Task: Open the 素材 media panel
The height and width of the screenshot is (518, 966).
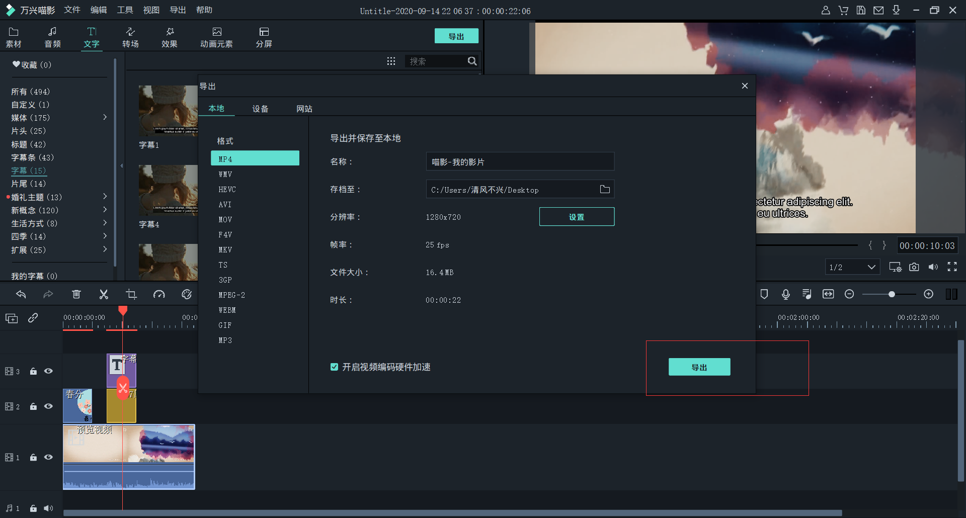Action: pyautogui.click(x=14, y=38)
